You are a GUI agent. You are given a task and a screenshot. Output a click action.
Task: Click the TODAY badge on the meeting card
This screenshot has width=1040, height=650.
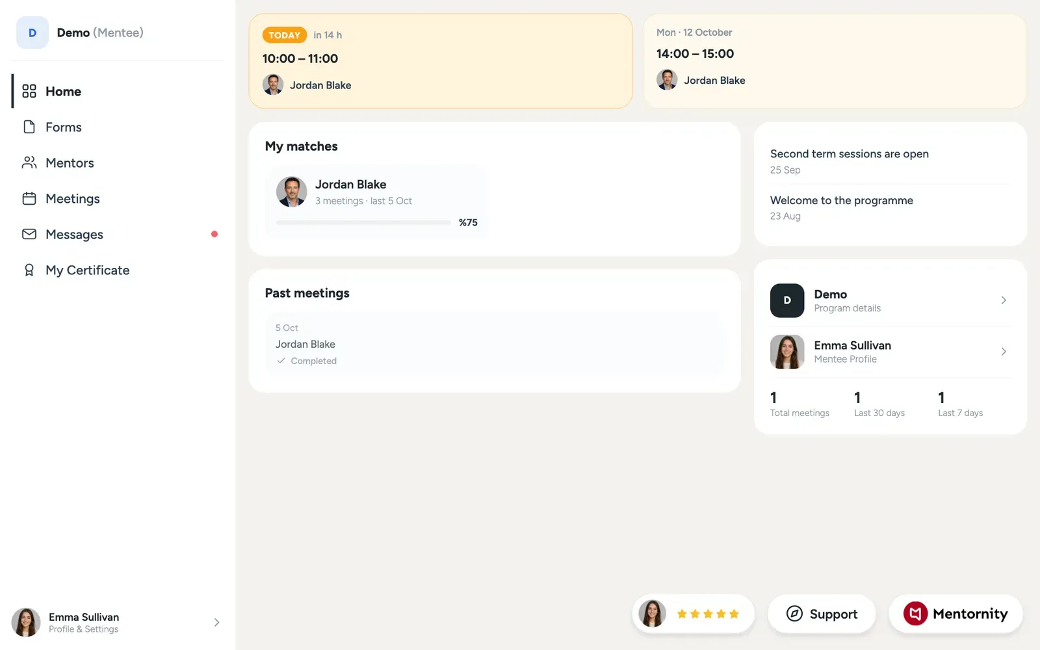(285, 35)
